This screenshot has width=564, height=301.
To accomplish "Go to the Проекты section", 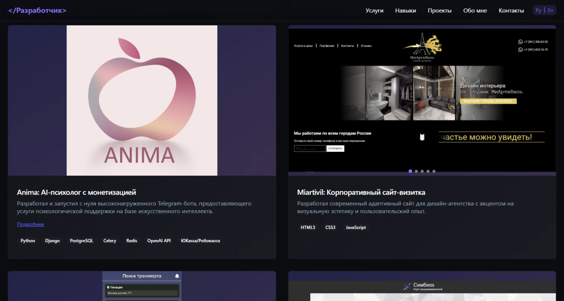I will coord(440,10).
